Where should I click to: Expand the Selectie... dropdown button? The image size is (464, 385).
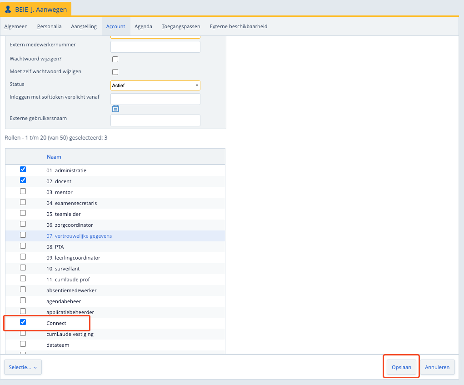(23, 367)
